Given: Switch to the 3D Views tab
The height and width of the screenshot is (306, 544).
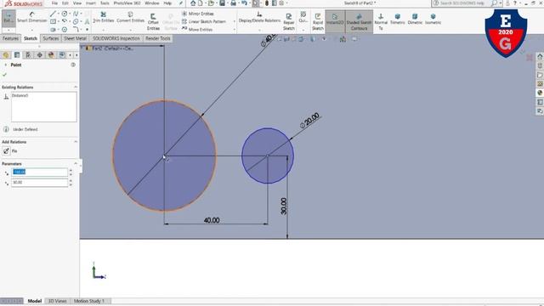Looking at the screenshot, I should click(x=57, y=301).
